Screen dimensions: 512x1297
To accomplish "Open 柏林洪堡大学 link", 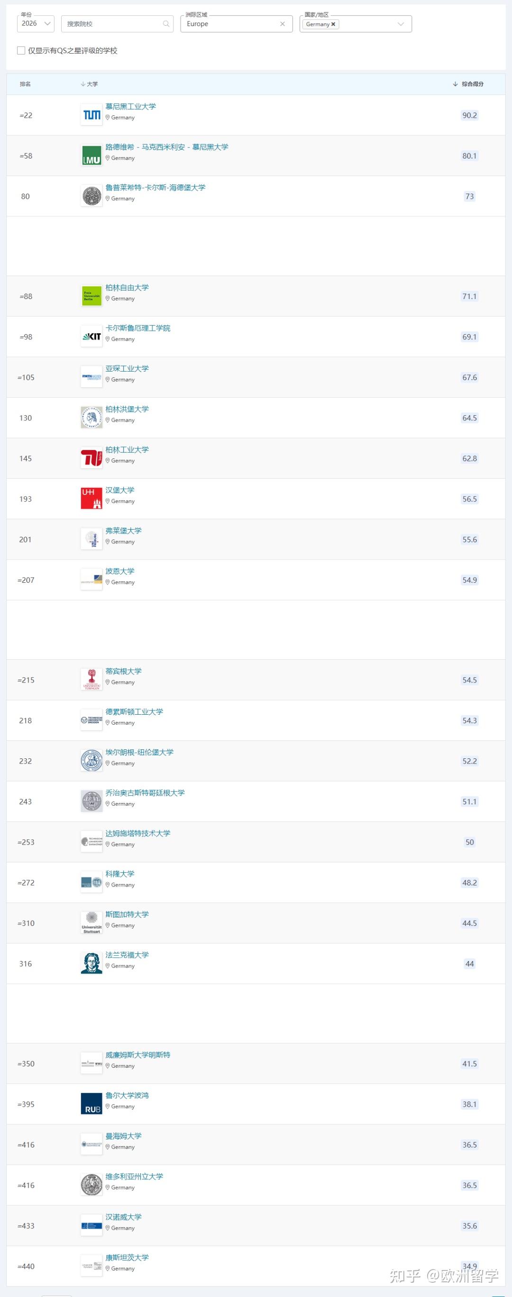I will coord(127,410).
